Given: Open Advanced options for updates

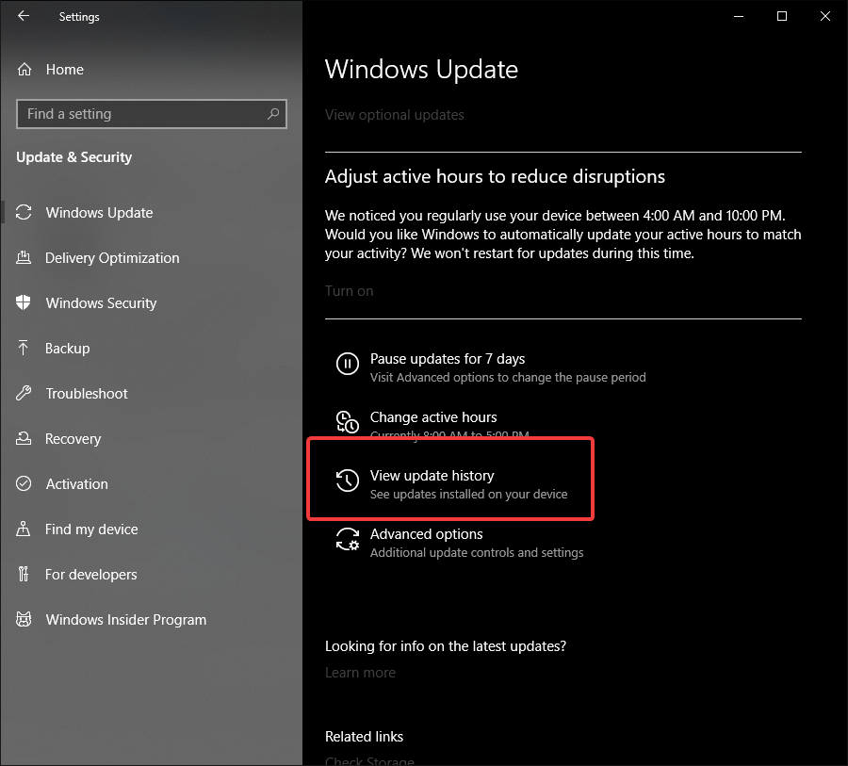Looking at the screenshot, I should pyautogui.click(x=460, y=542).
